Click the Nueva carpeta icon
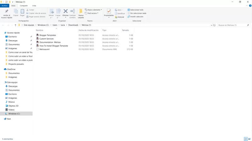This screenshot has height=141, width=252. (x=81, y=12)
